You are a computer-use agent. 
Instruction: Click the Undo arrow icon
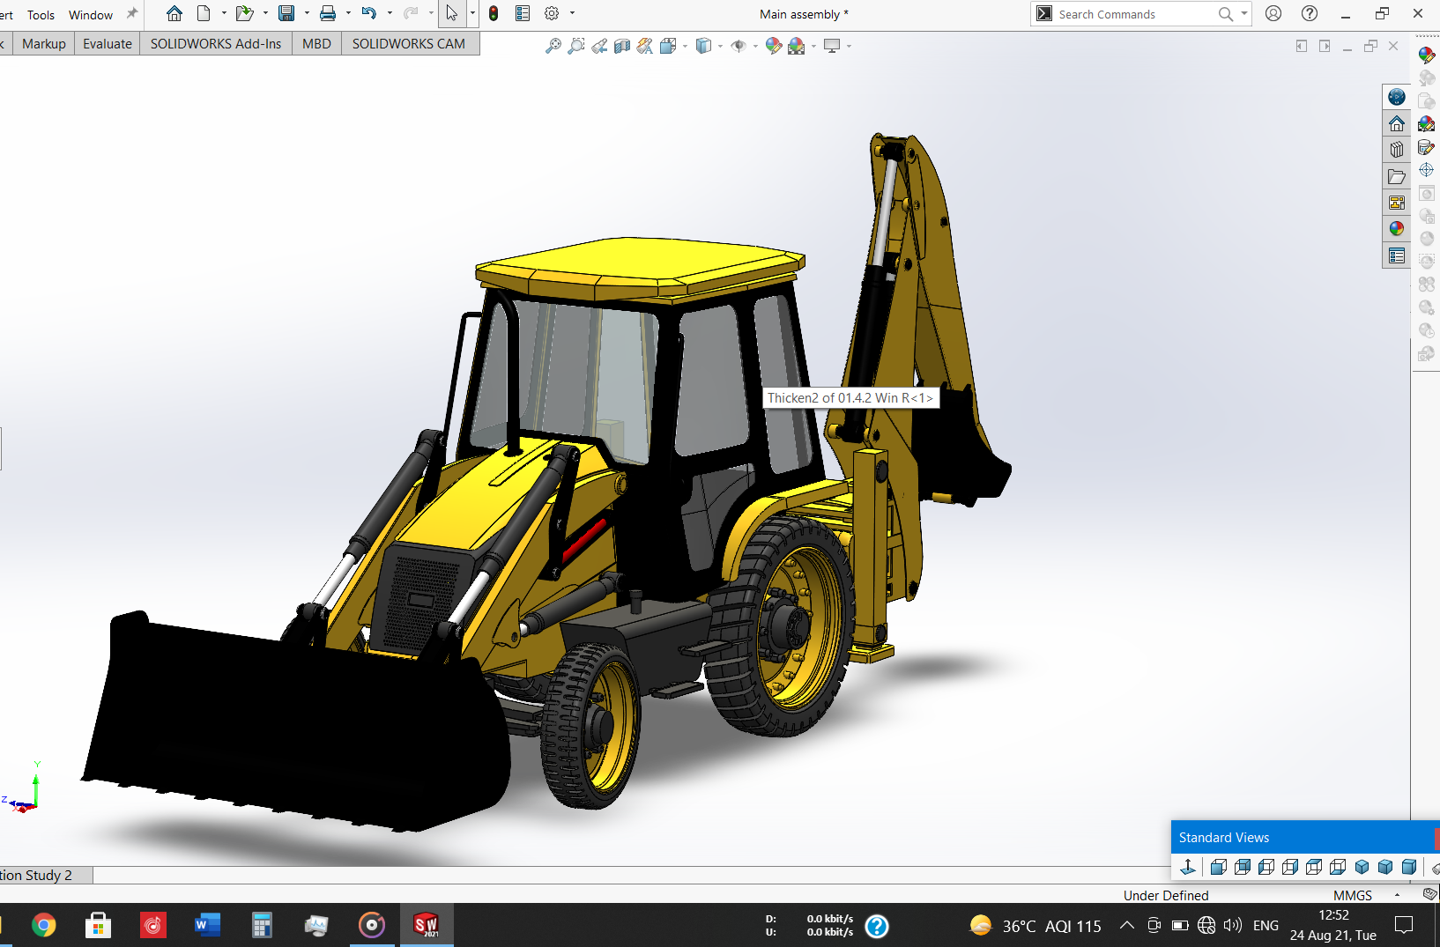pyautogui.click(x=369, y=13)
